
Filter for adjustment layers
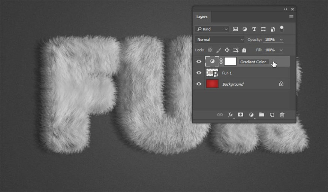click(x=245, y=29)
